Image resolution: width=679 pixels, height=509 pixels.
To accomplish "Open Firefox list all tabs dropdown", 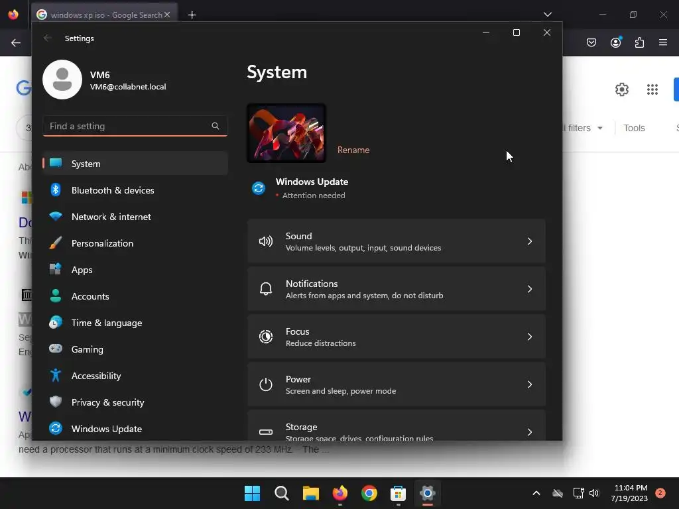I will click(x=548, y=15).
